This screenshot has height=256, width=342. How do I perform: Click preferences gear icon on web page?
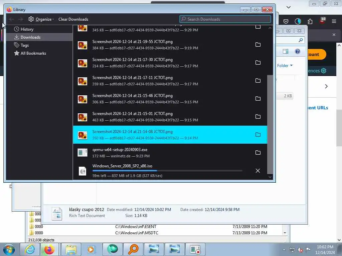[x=324, y=71]
